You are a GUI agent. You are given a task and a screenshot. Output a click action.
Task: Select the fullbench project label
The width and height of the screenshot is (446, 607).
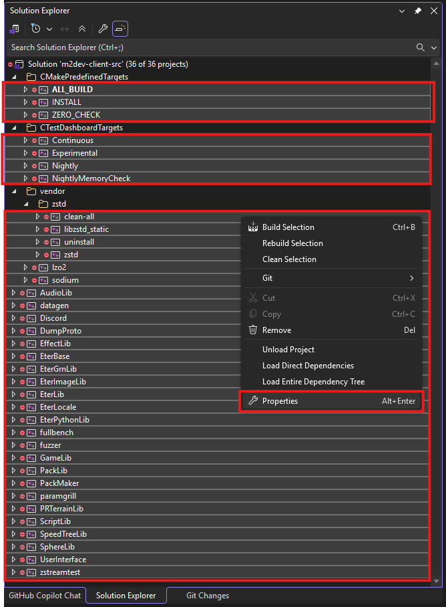57,433
